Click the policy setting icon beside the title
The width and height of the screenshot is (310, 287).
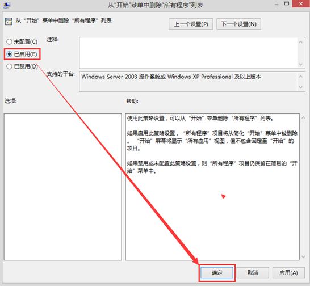(x=9, y=22)
